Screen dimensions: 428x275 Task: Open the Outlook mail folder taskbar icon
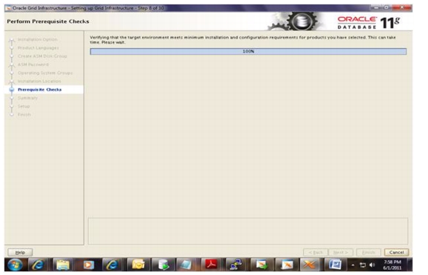pyautogui.click(x=138, y=265)
